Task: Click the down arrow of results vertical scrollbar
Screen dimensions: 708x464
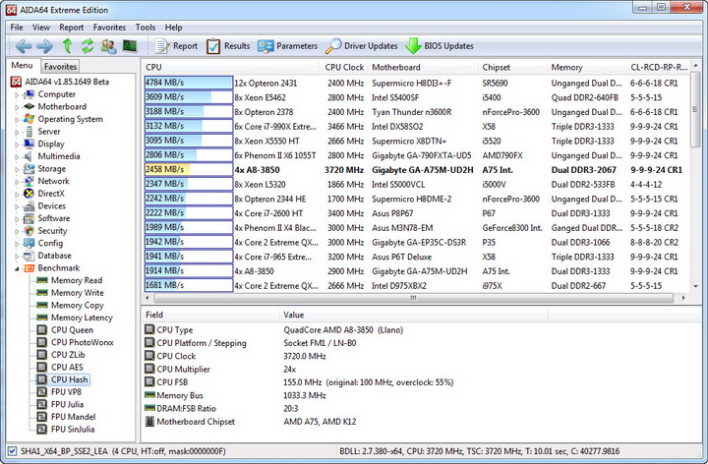Action: tap(696, 287)
